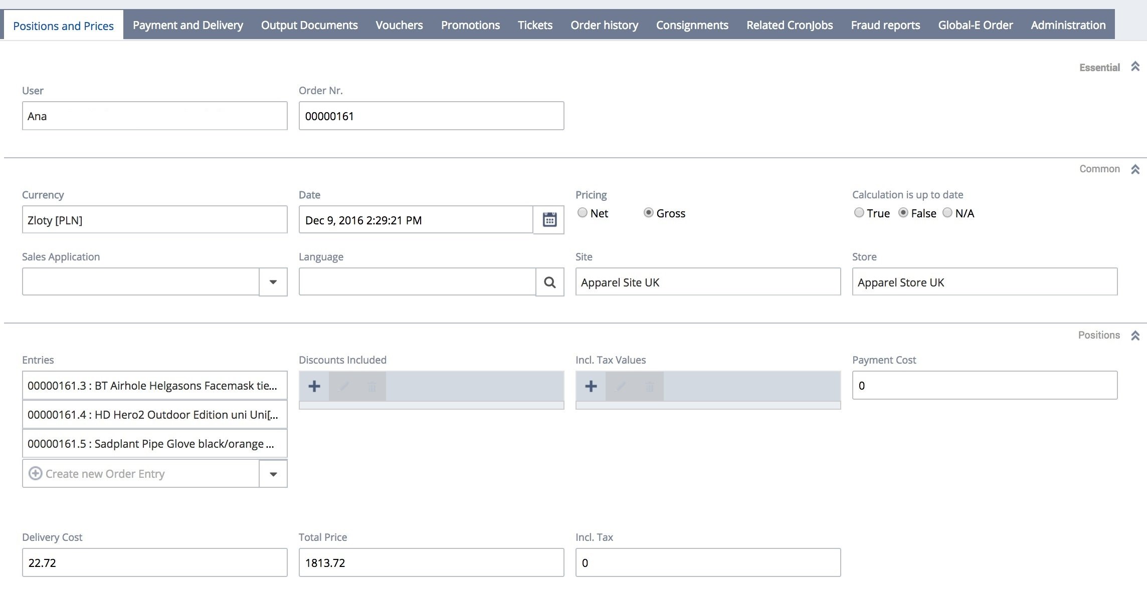The height and width of the screenshot is (598, 1147).
Task: Click the Incl. Tax Values edit pencil icon
Action: 621,386
